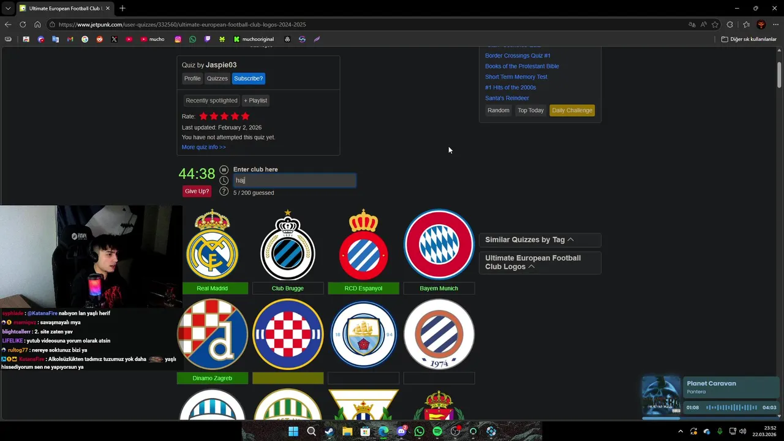Click the translate page icon in address bar

[x=692, y=24]
